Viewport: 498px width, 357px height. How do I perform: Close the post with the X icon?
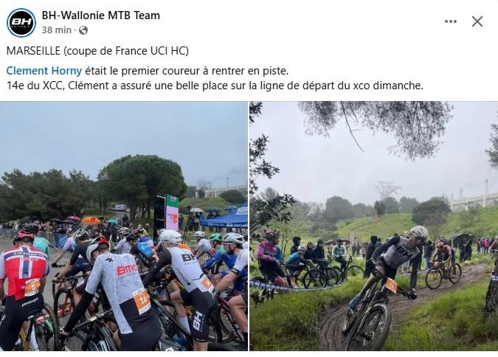tap(477, 21)
